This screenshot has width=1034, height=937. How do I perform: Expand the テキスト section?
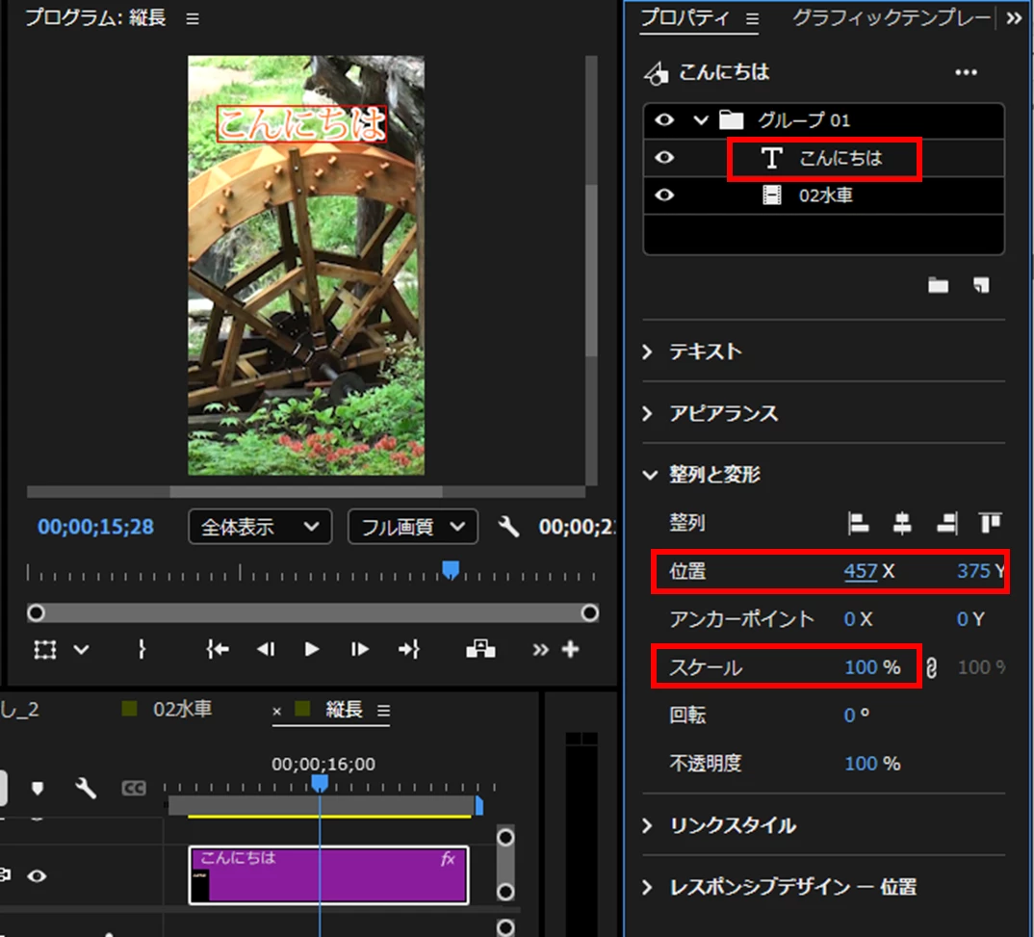coord(648,351)
